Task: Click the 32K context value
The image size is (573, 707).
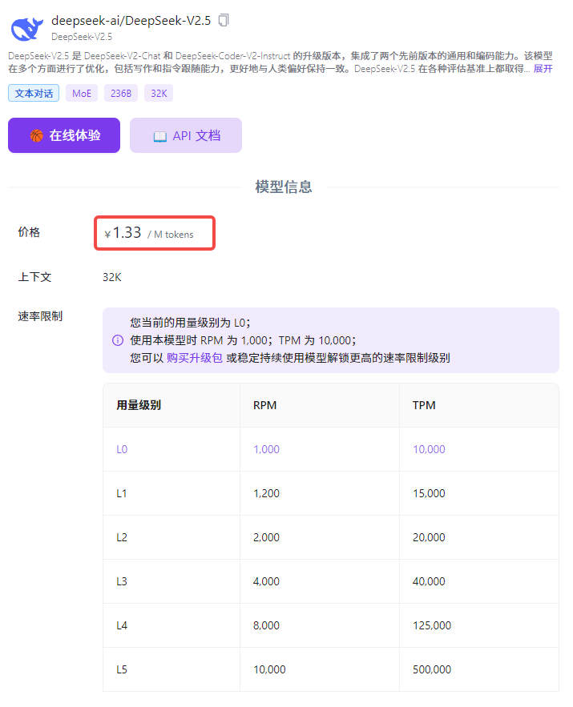Action: [x=112, y=277]
